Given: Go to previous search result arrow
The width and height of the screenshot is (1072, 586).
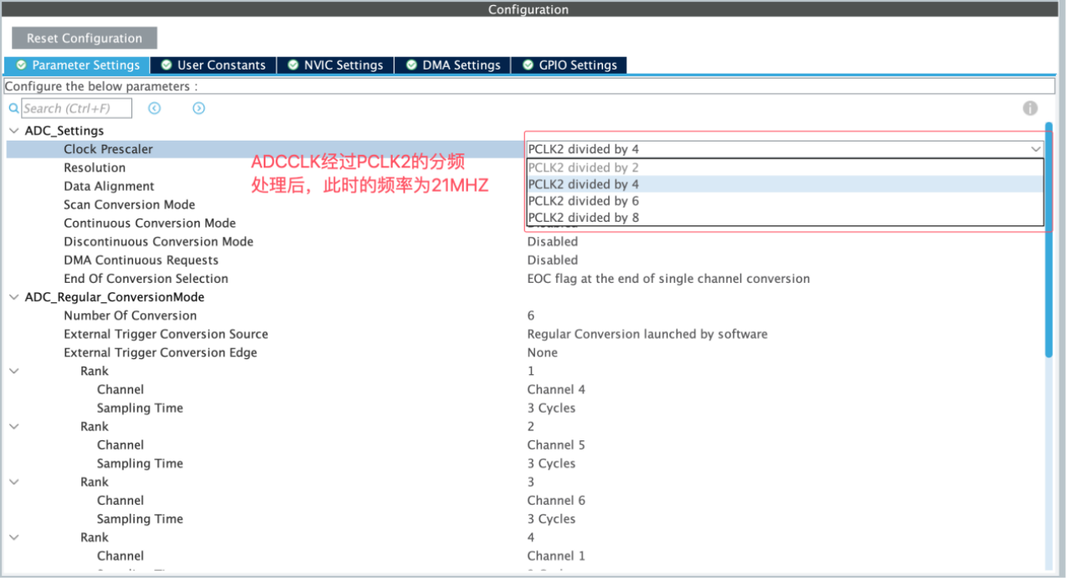Looking at the screenshot, I should click(154, 109).
